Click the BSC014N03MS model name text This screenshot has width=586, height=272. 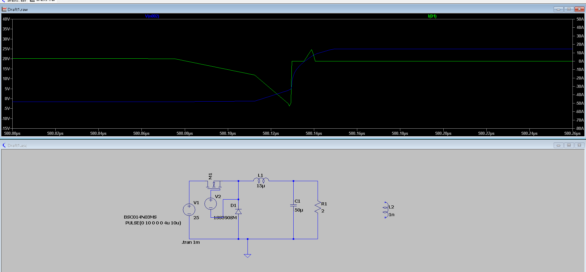tap(140, 217)
